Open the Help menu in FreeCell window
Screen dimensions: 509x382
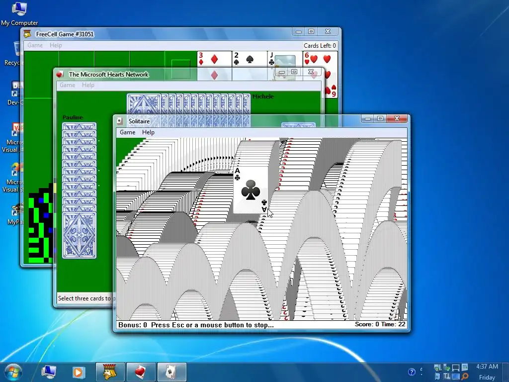(56, 45)
